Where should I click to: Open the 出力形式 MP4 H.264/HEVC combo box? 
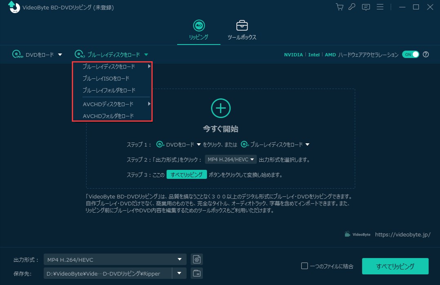115,259
